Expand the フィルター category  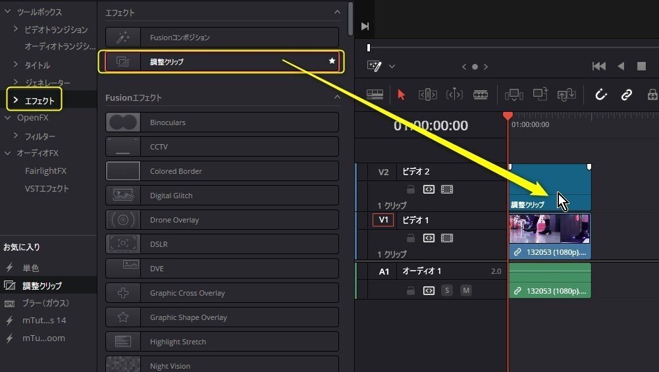coord(16,136)
